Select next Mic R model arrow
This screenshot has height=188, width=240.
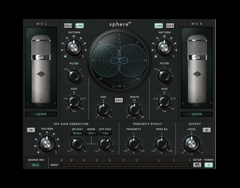211,104
